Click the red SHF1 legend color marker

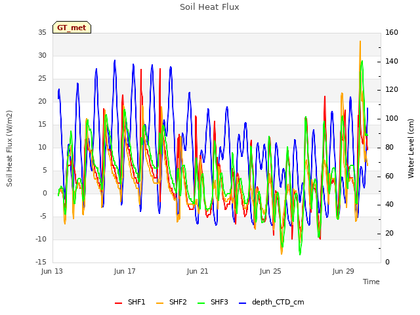coord(118,303)
